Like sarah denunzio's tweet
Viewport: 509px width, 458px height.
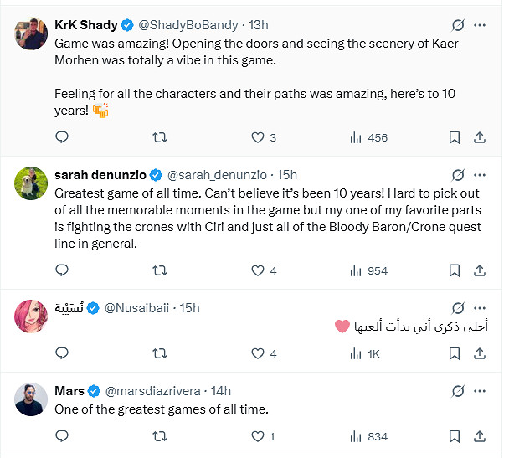click(259, 271)
